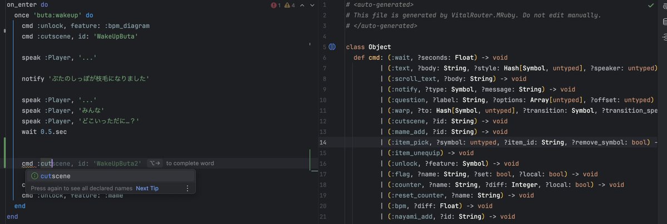The image size is (667, 224).
Task: Go to previous highlighted error arrow
Action: 303,5
